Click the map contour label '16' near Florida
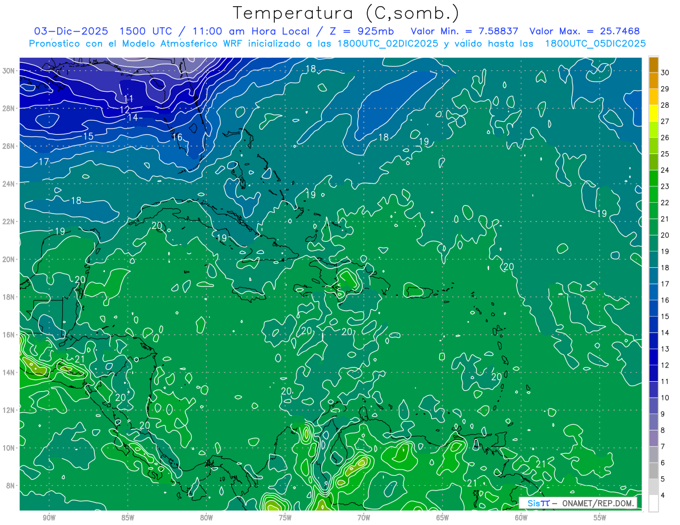 177,137
